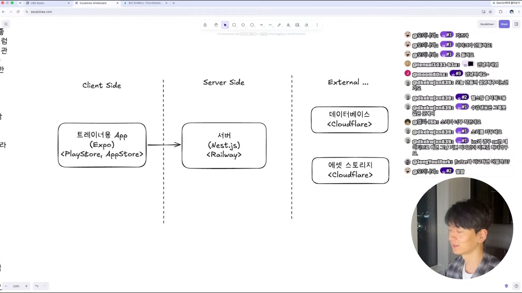Select the Hand panning tool
The height and width of the screenshot is (293, 522).
pyautogui.click(x=216, y=25)
